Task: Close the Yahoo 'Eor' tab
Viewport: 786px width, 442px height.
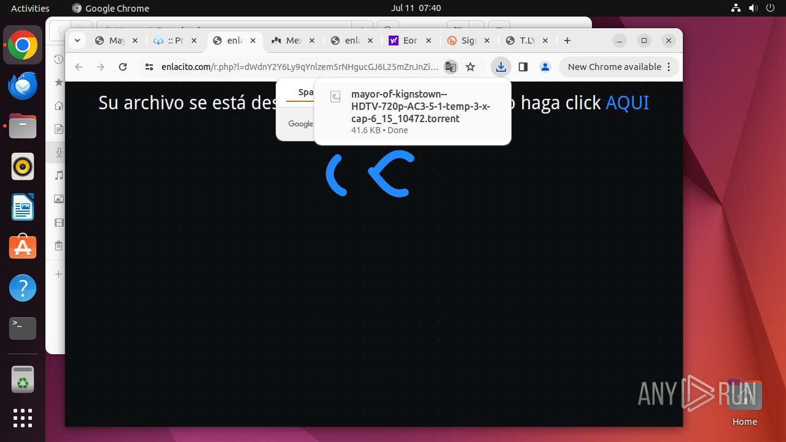Action: click(x=429, y=41)
